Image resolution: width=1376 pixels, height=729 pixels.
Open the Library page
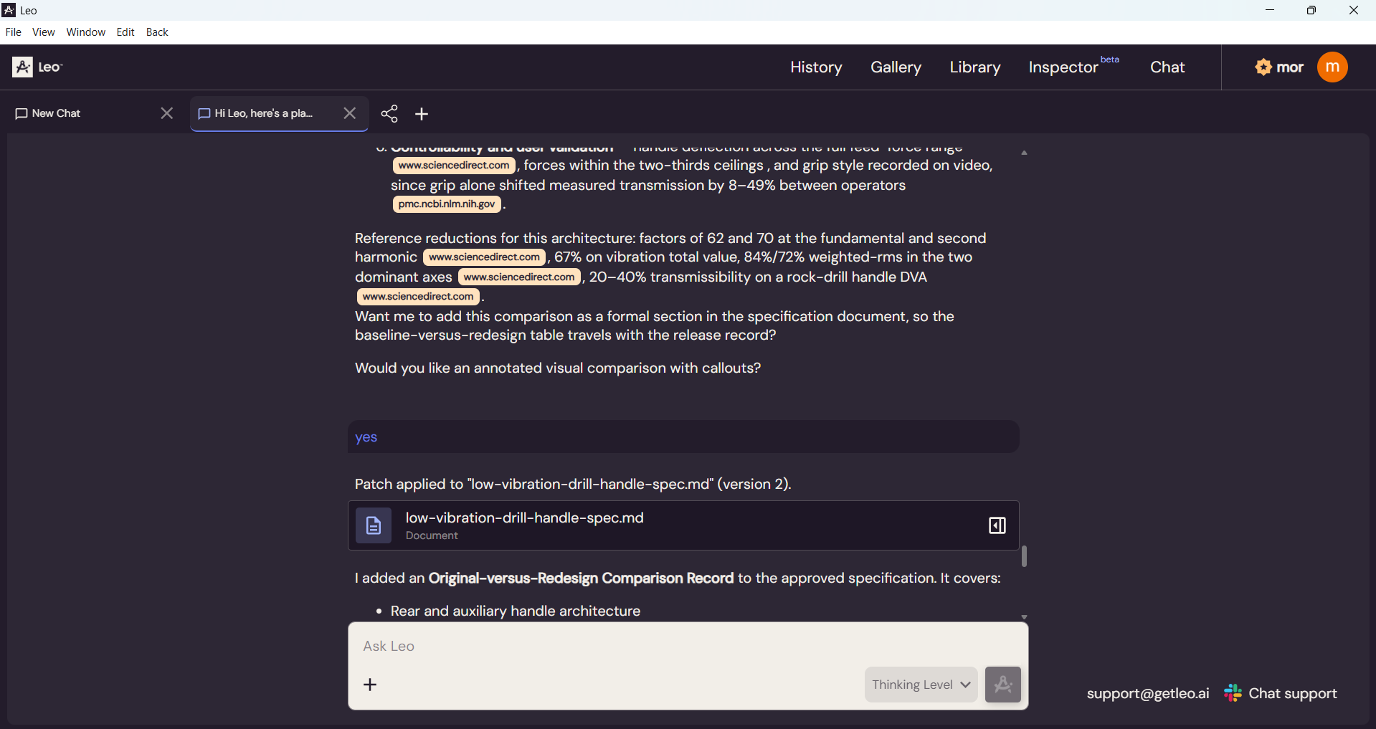974,67
